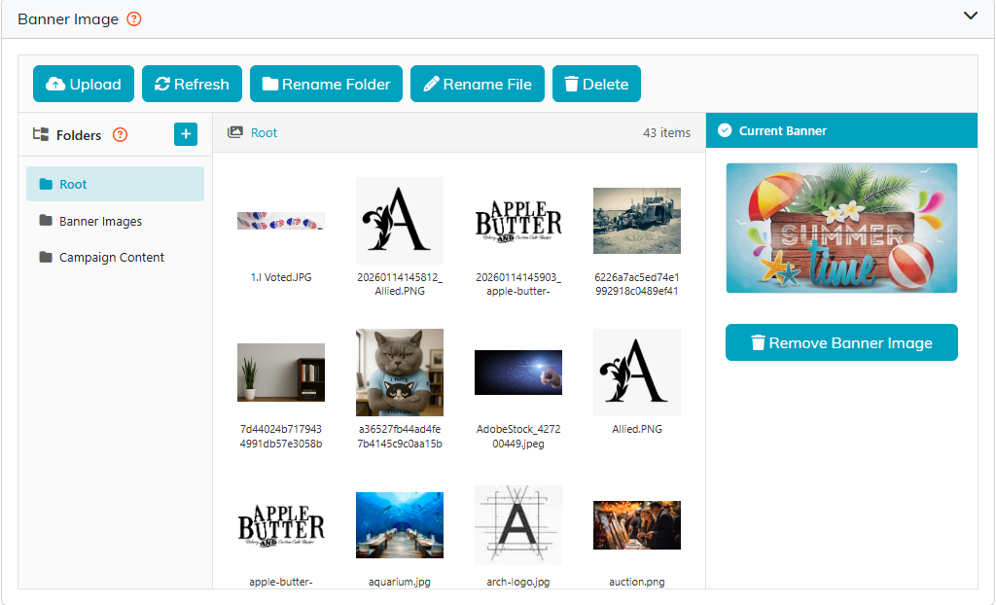Click the '1.I Voted.JPG' file name

pos(281,277)
